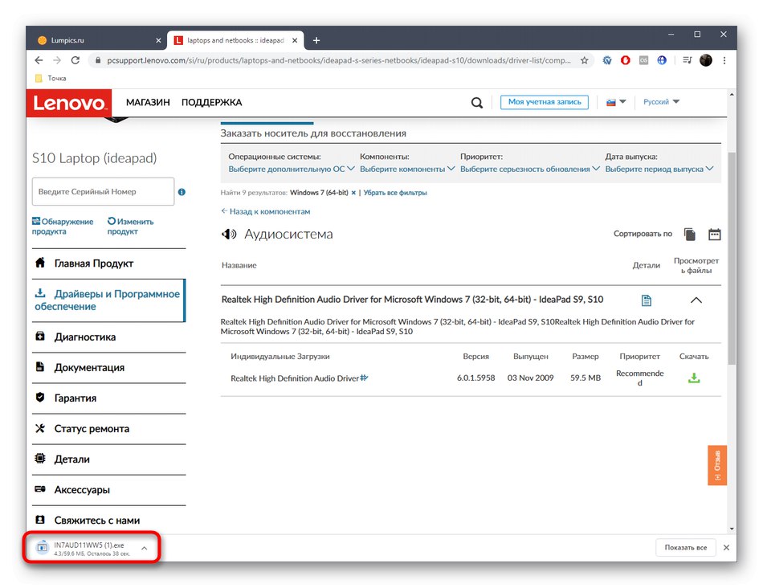Open Chrome three-dot menu
The height and width of the screenshot is (588, 763).
coord(724,60)
